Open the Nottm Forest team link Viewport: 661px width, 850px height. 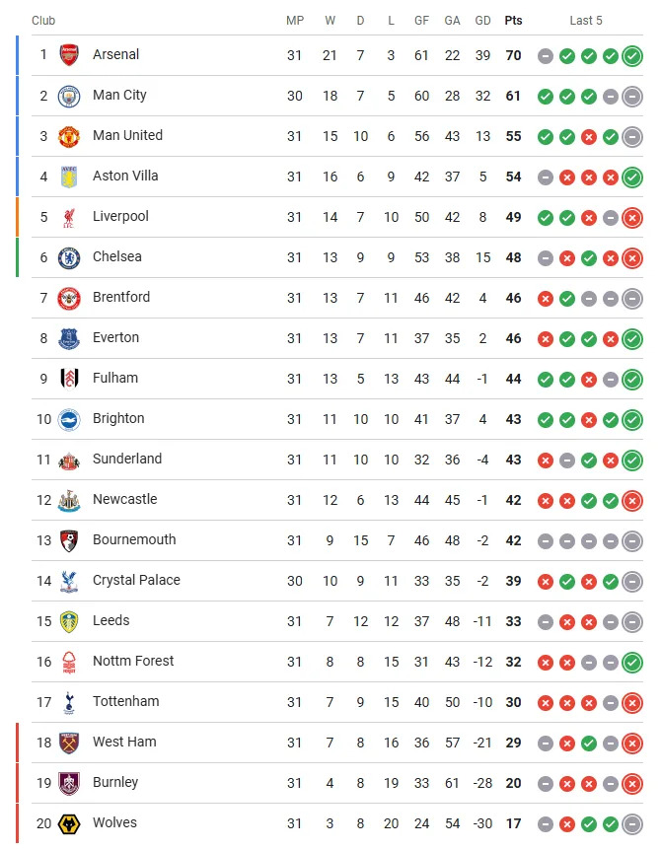133,661
